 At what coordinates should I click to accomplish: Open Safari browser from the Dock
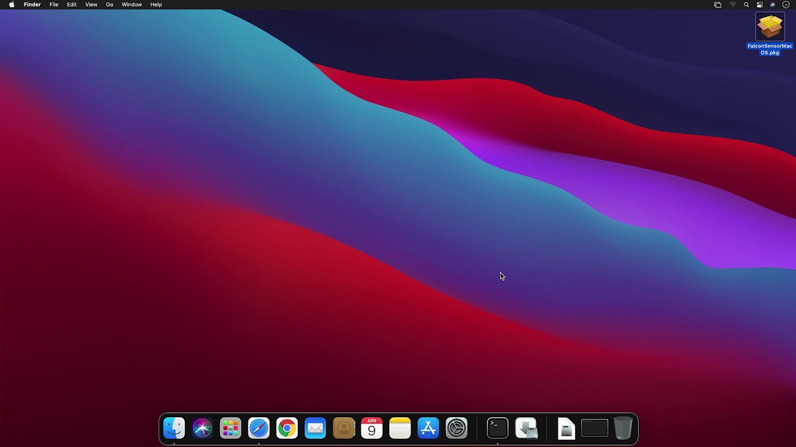[x=259, y=428]
